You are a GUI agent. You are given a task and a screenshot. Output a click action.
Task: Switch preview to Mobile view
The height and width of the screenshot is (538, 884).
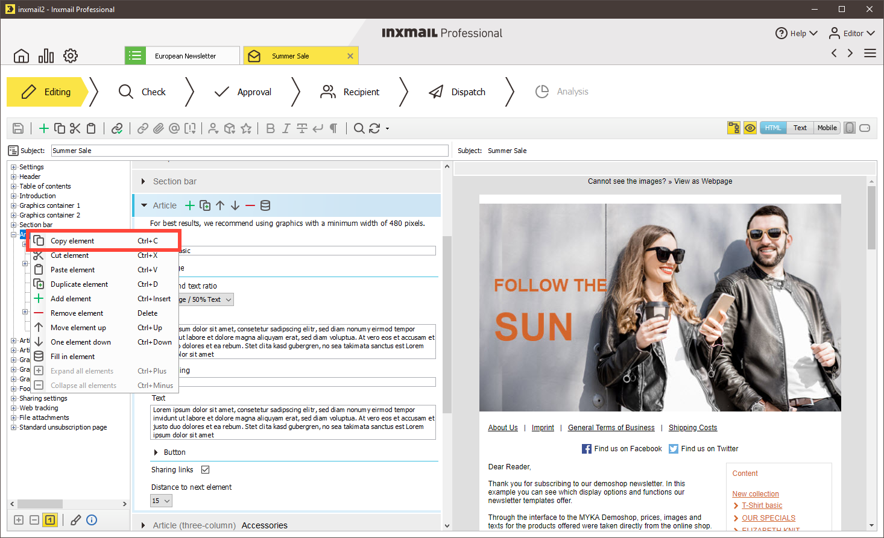pos(827,128)
